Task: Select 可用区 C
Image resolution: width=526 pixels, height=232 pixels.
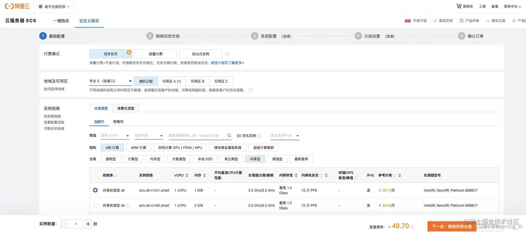Action: point(221,81)
